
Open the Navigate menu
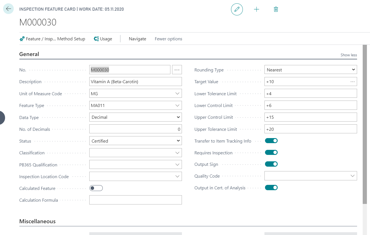[138, 39]
